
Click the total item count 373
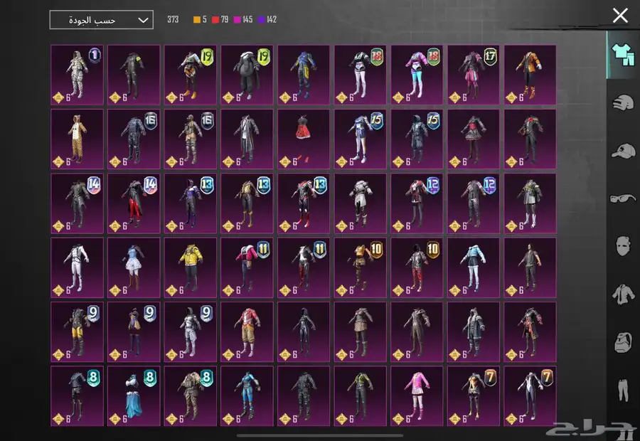(x=173, y=20)
